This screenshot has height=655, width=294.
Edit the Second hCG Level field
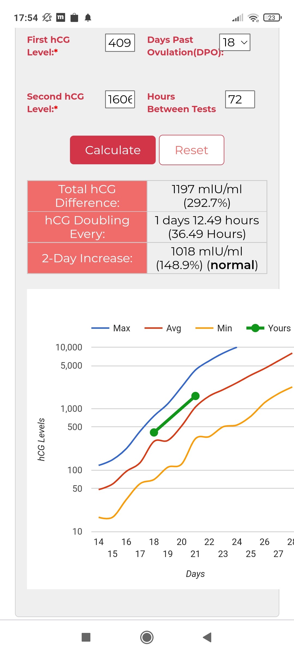120,99
